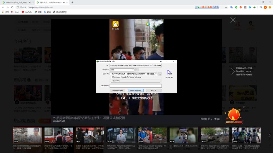Click the bookmark star in the address bar

click(226, 8)
